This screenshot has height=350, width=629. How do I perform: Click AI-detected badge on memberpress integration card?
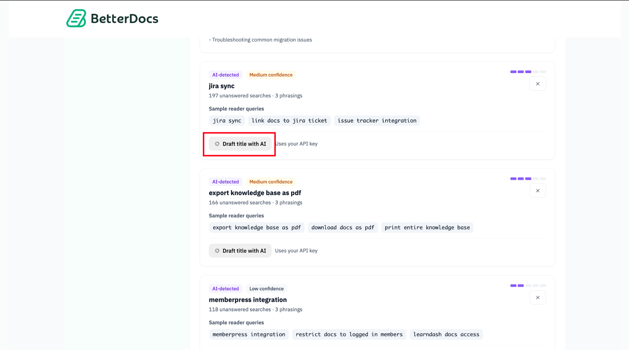coord(226,289)
